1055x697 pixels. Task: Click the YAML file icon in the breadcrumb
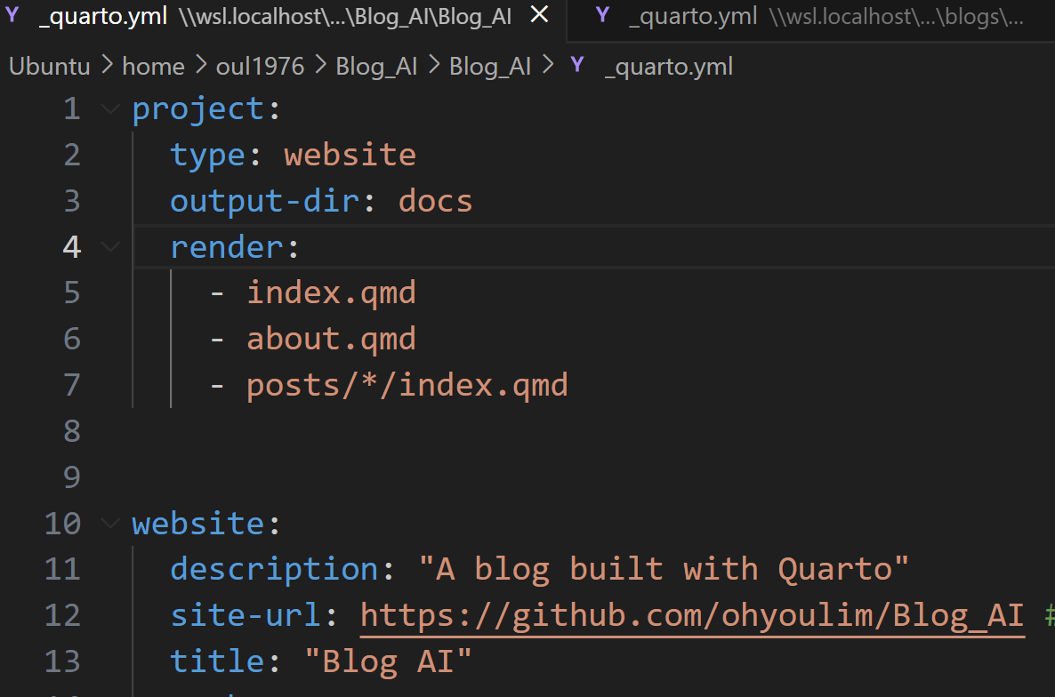[x=578, y=66]
